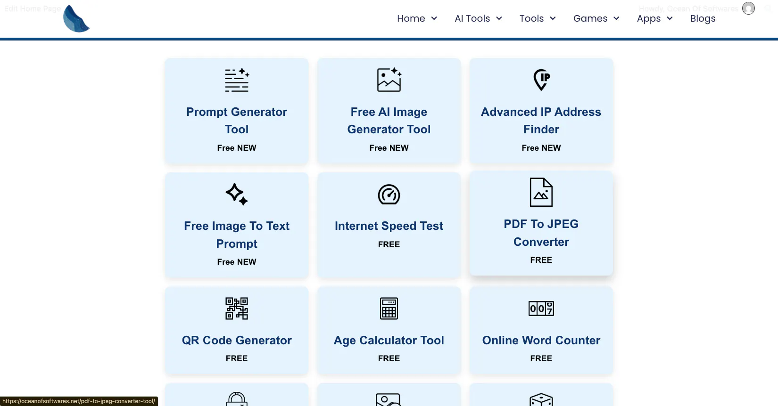This screenshot has width=778, height=406.
Task: Click the Ocean Of Softwares site logo
Action: point(76,19)
